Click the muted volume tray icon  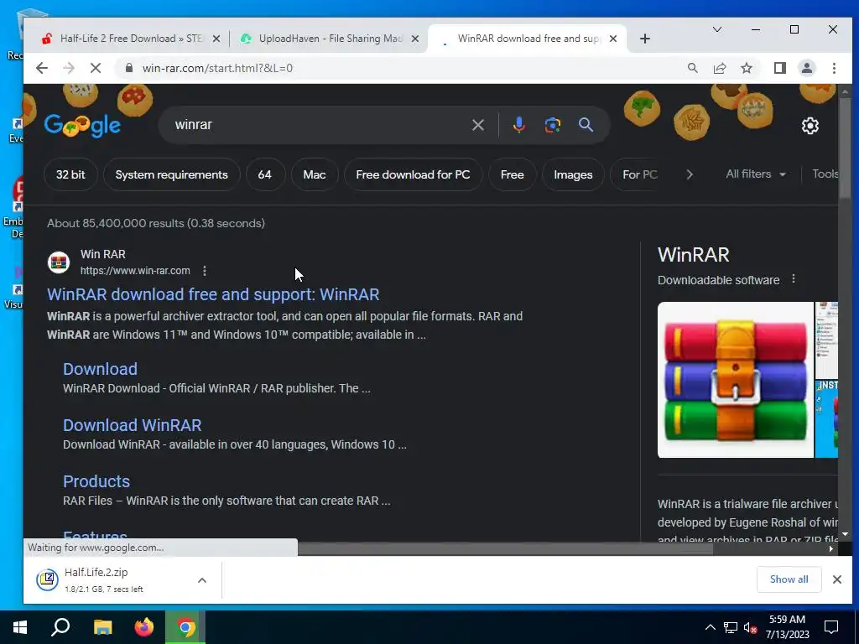point(750,627)
